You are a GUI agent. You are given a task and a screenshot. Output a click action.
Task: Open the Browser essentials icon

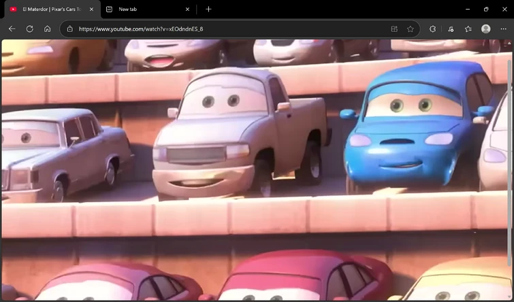tap(451, 29)
